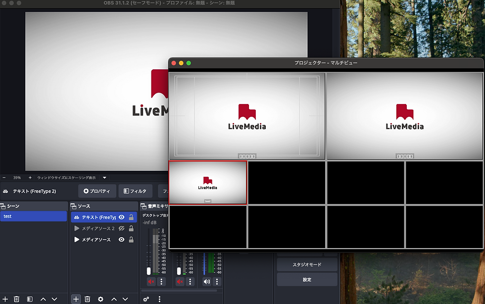Viewport: 485px width, 304px height.
Task: Select the test scene in scene list
Action: coord(34,216)
